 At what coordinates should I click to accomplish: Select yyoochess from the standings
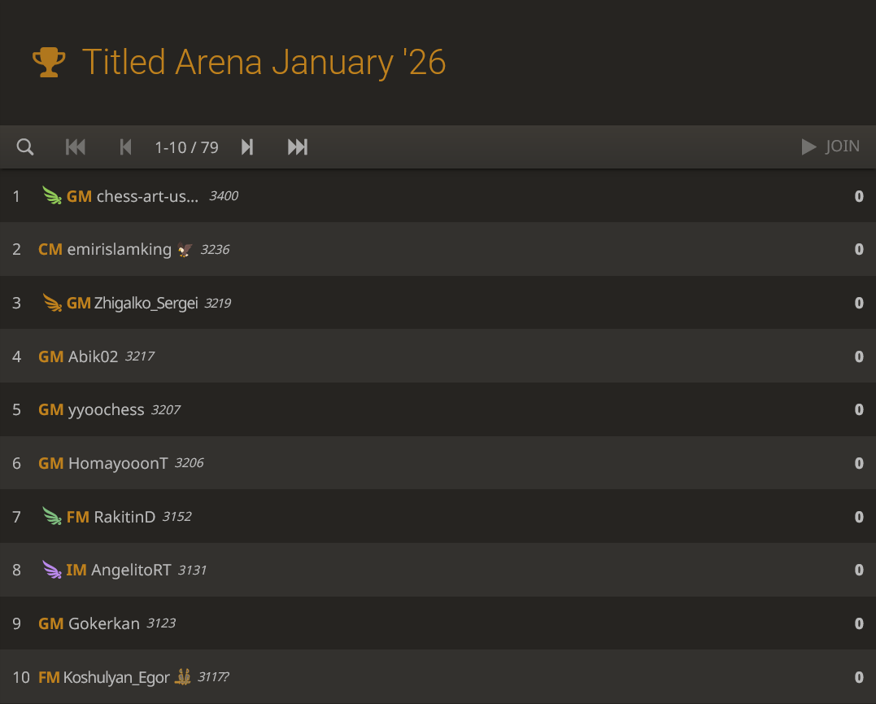[106, 410]
